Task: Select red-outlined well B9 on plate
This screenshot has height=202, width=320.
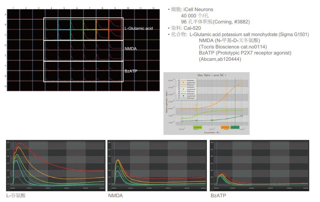Action: pos(115,24)
